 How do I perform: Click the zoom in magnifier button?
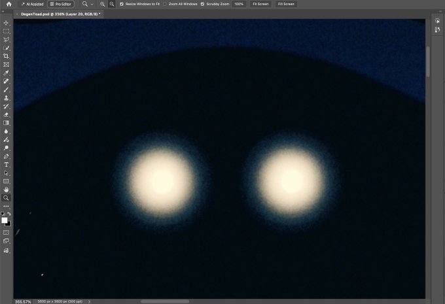[x=102, y=4]
